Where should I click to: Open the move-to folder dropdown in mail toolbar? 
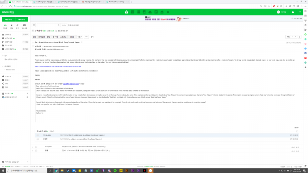point(79,37)
